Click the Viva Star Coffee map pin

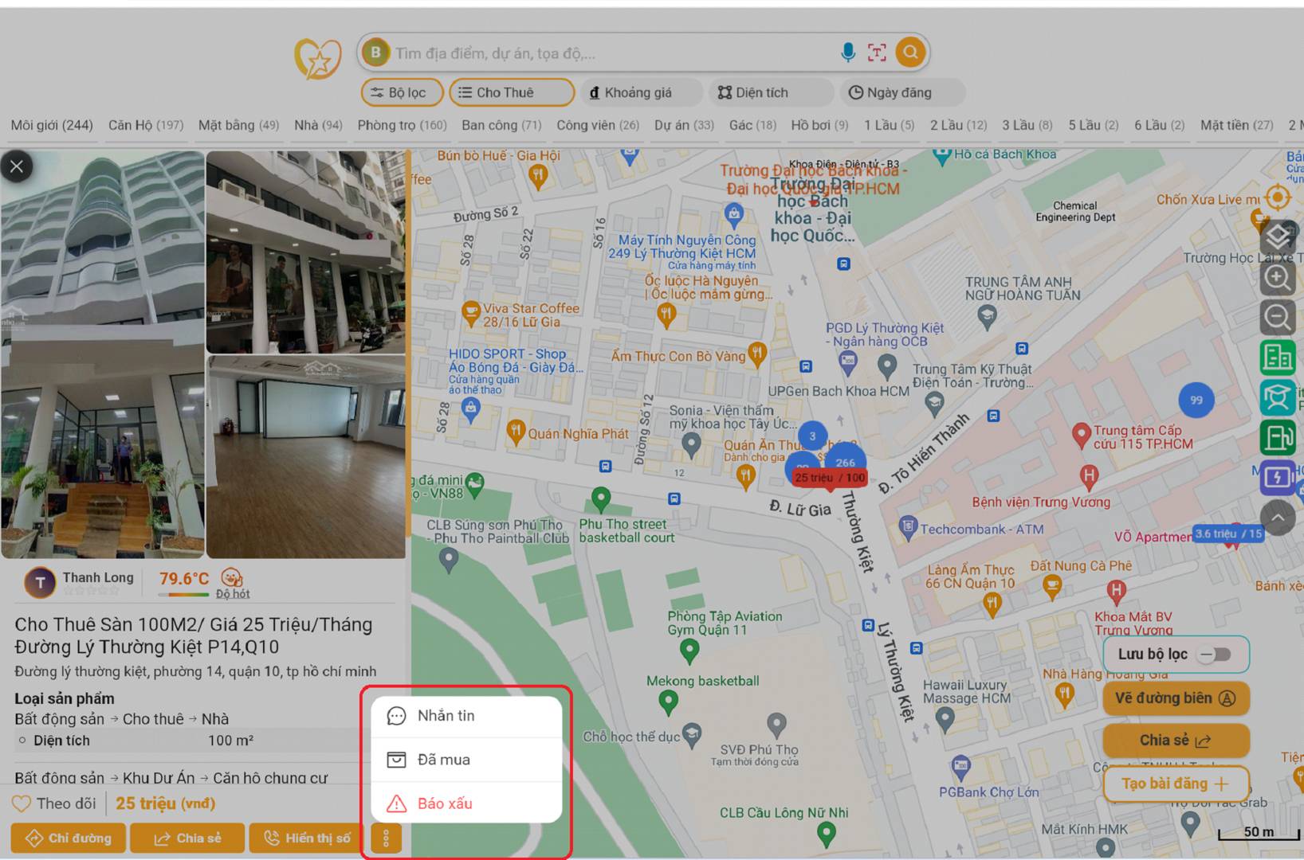(x=471, y=312)
